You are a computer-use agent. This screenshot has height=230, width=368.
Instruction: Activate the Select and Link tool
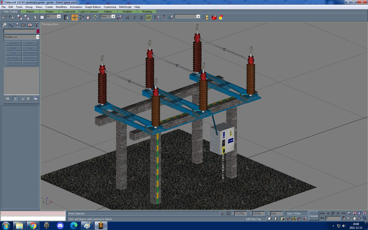20,17
